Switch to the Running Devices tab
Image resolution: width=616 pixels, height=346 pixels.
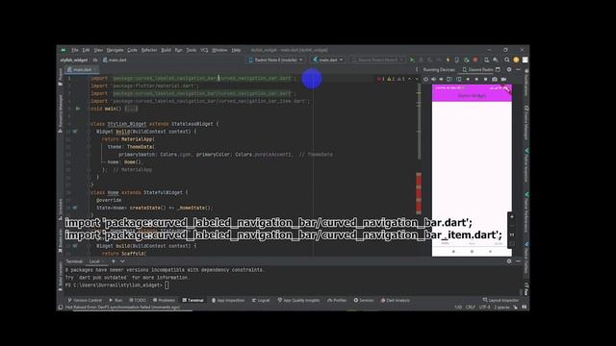tap(439, 69)
